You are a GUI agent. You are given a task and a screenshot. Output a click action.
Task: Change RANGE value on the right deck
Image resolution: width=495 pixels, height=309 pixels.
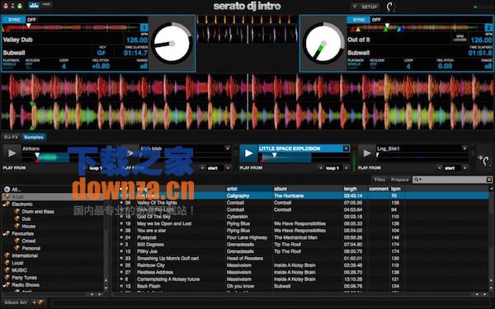[488, 66]
